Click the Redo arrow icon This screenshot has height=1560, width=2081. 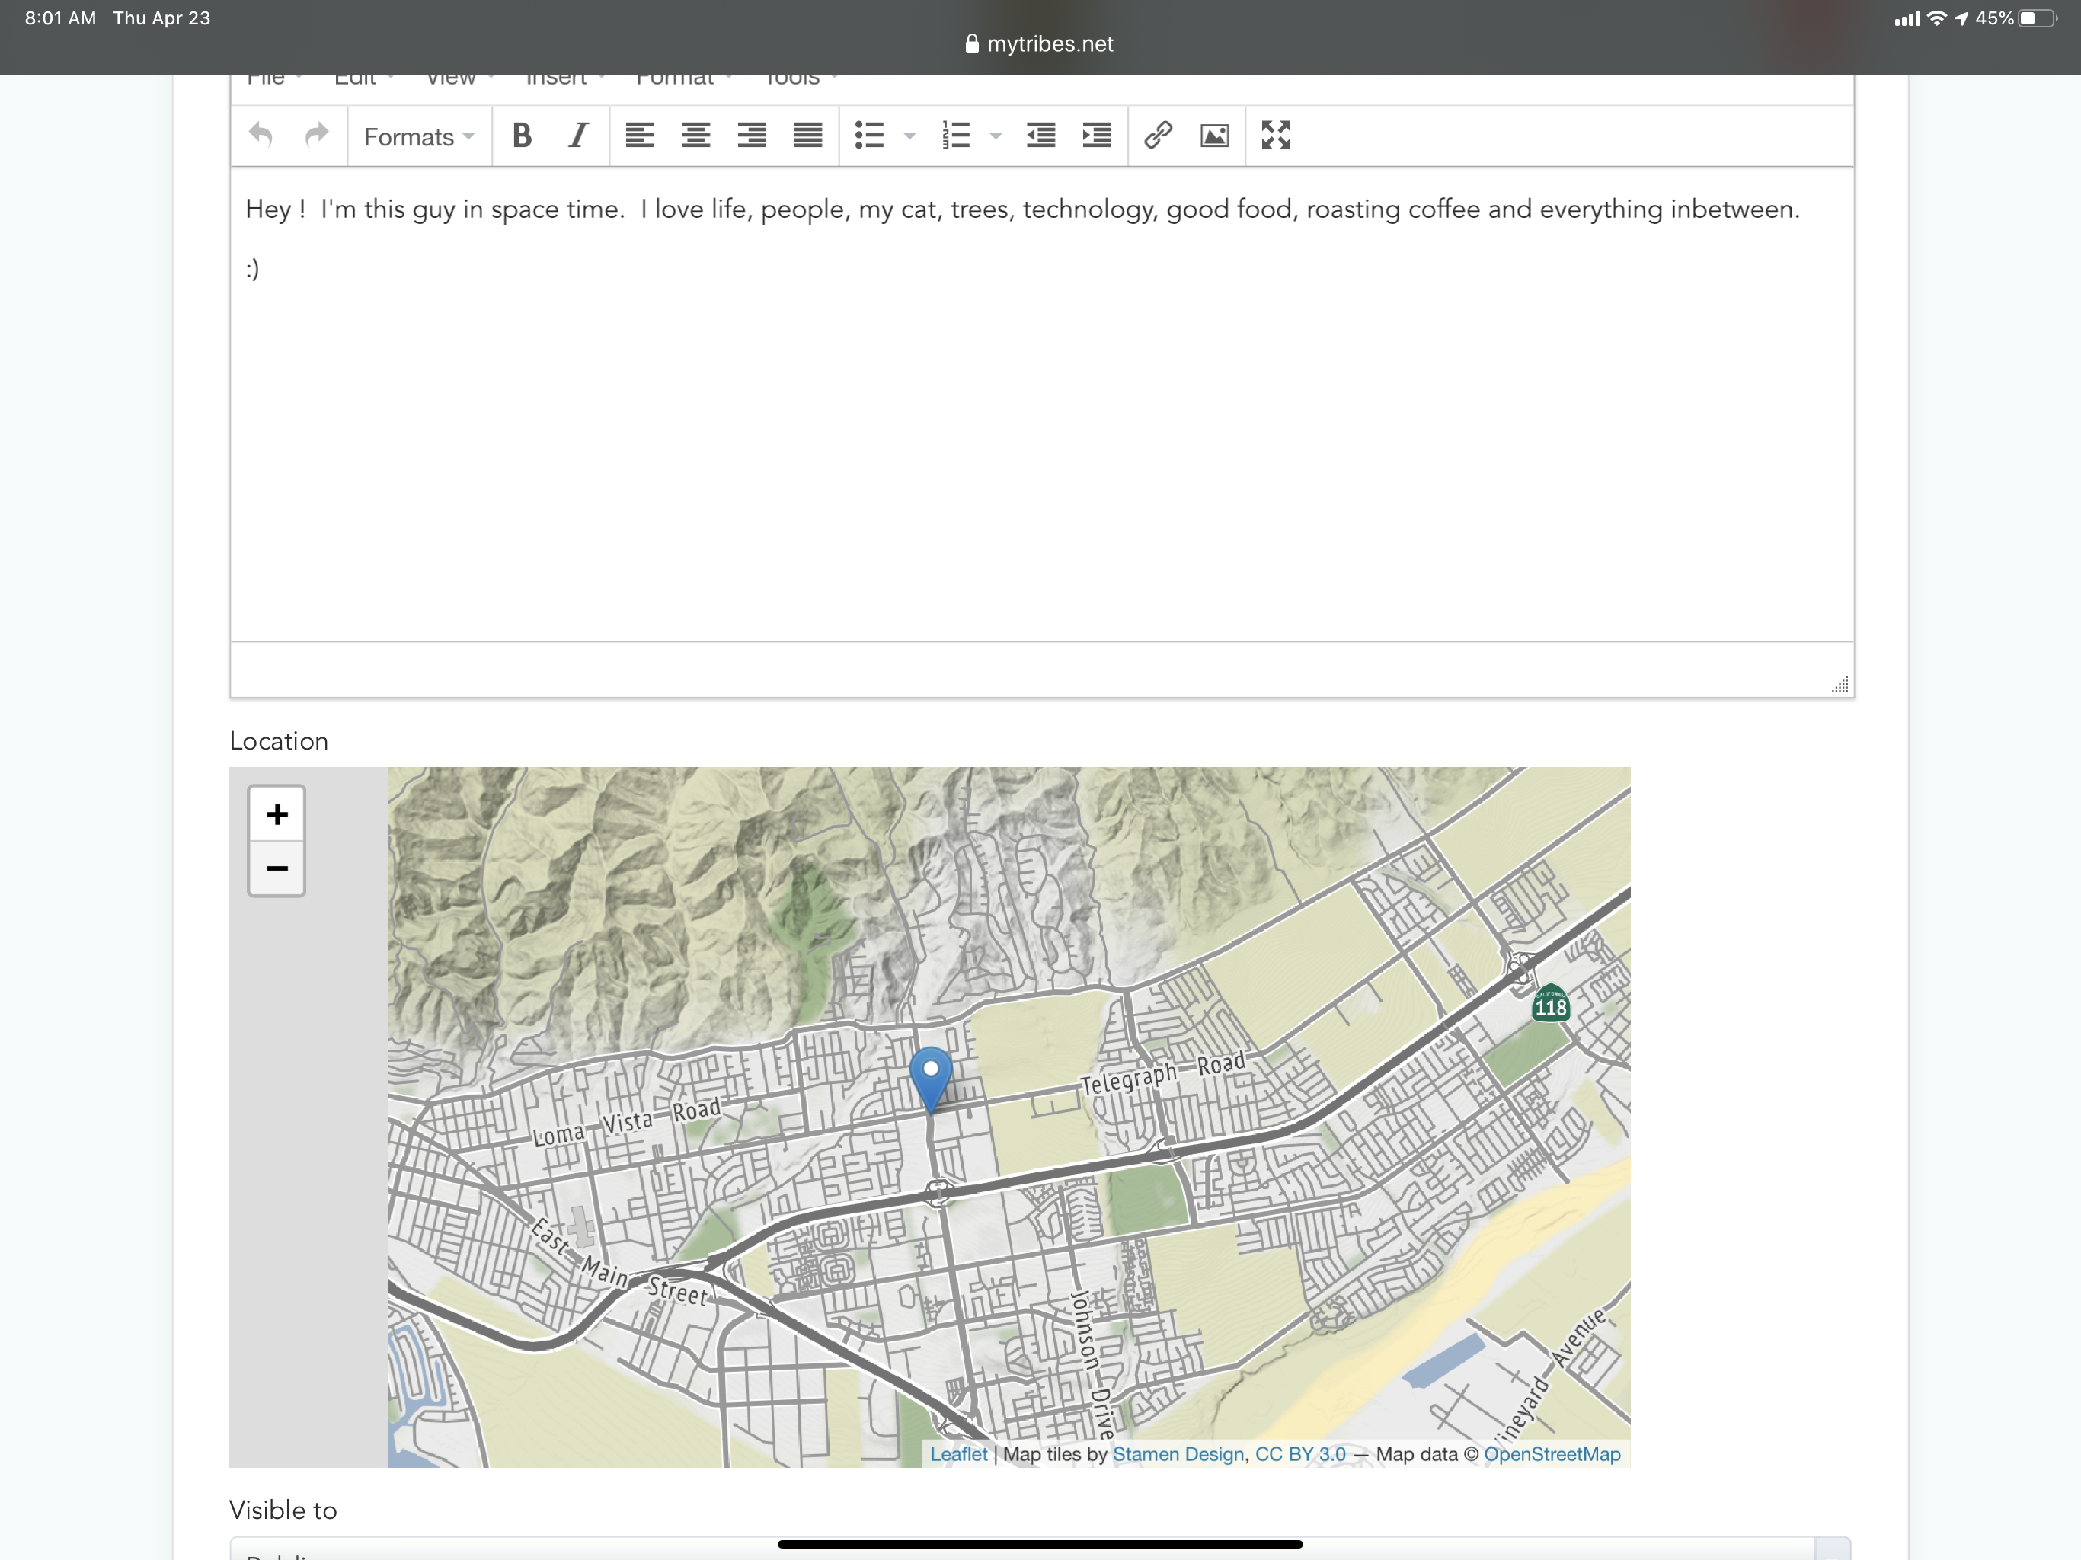click(317, 136)
